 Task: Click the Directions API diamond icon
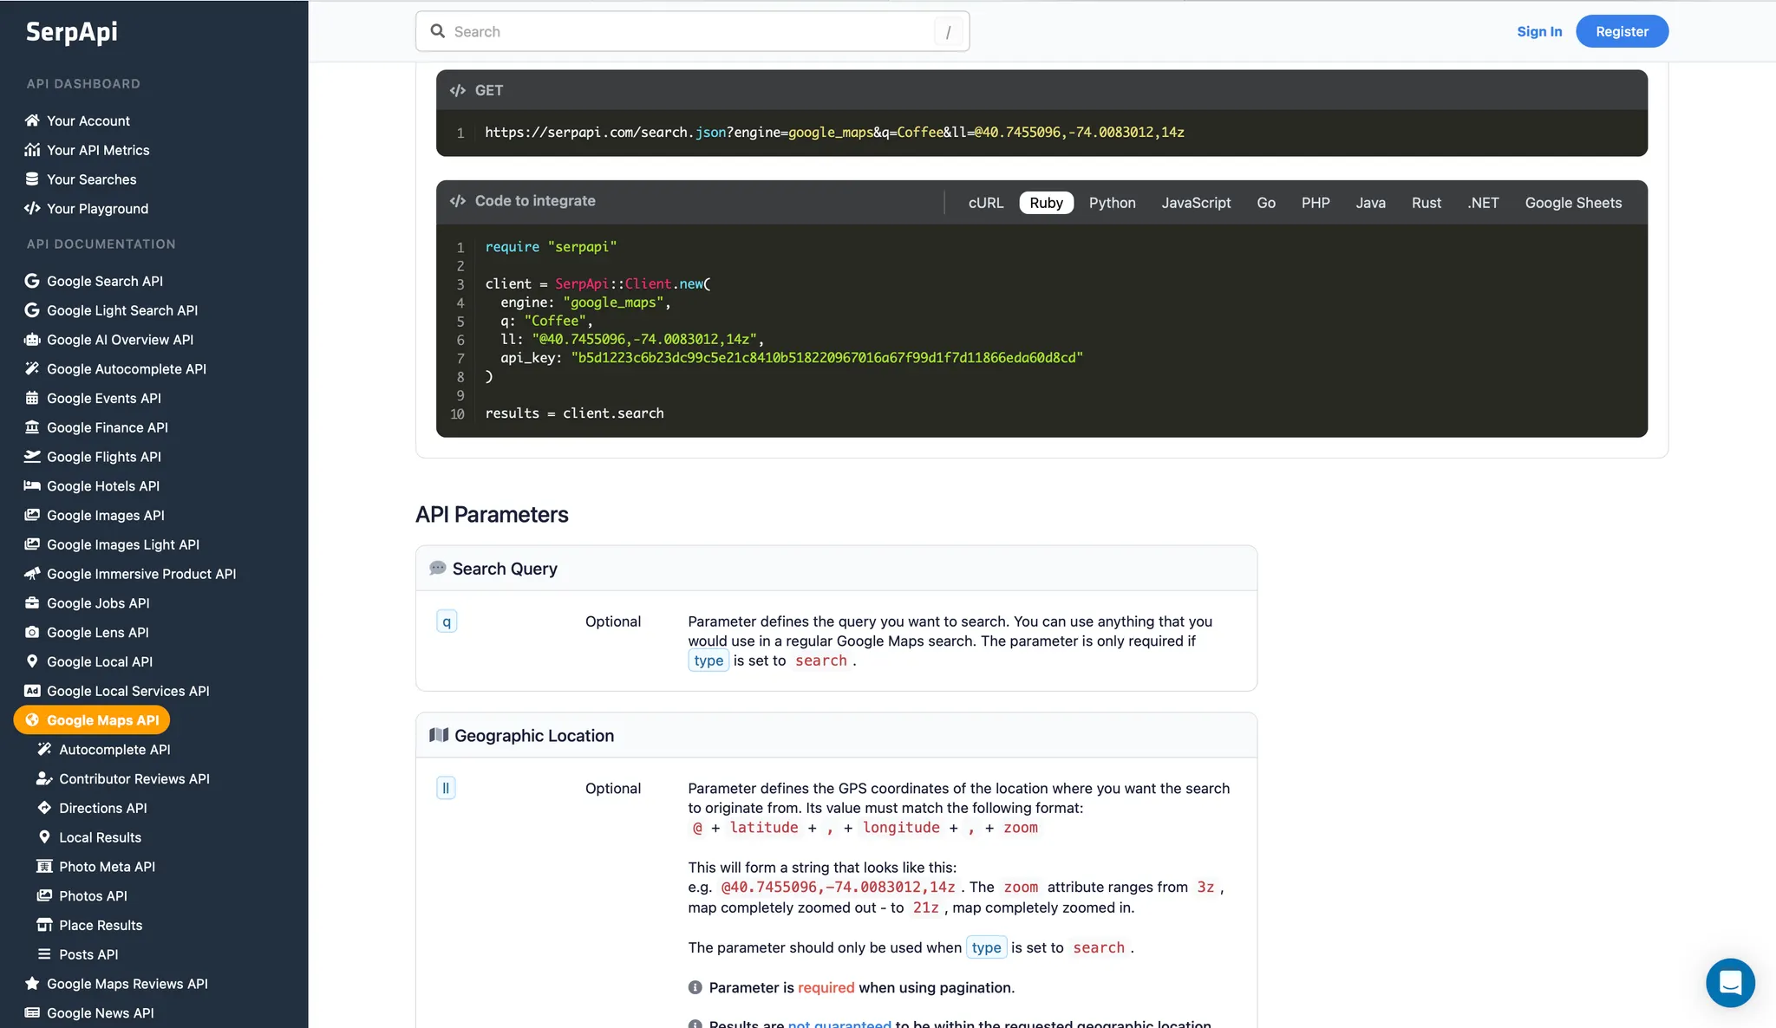tap(44, 808)
